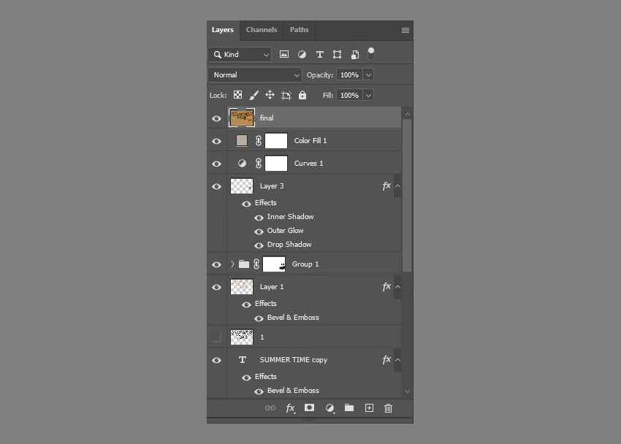Screen dimensions: 621x444
Task: Open the Opacity dropdown
Action: (x=368, y=74)
